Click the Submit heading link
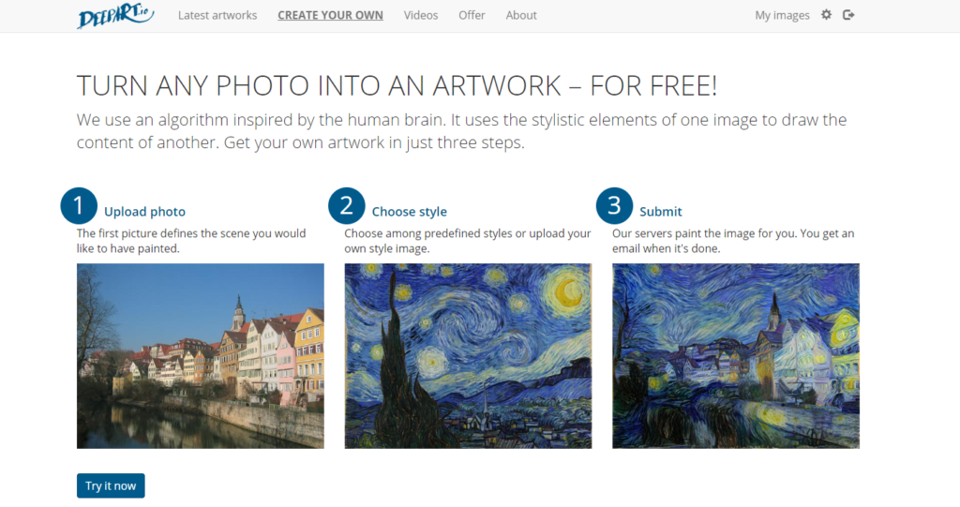This screenshot has height=507, width=960. click(x=661, y=212)
